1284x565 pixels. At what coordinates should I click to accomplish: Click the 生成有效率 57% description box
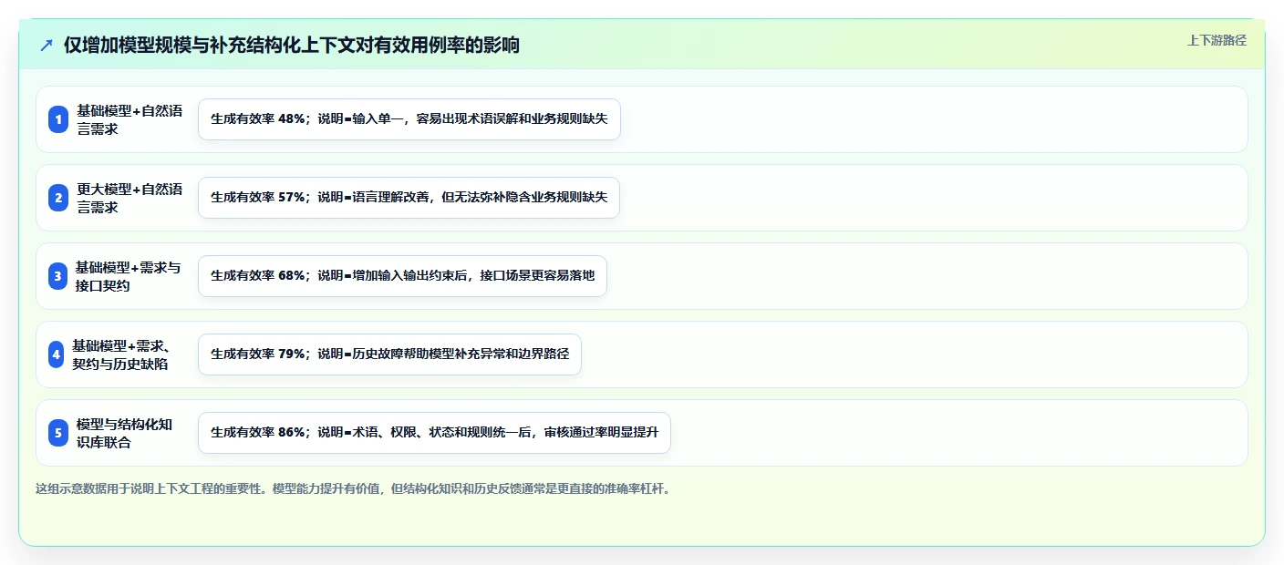[x=409, y=198]
